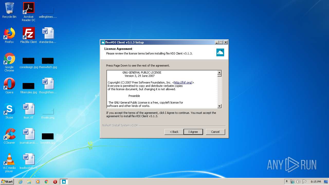The height and width of the screenshot is (185, 329).
Task: Open Windows Explorer folder in taskbar
Action: pyautogui.click(x=29, y=182)
